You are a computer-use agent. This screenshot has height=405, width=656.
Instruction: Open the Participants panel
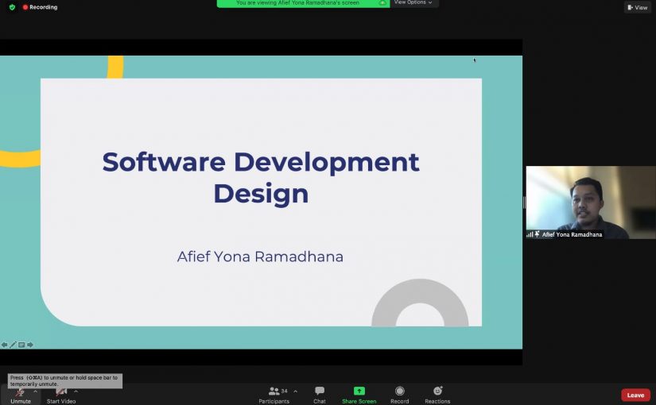click(274, 395)
